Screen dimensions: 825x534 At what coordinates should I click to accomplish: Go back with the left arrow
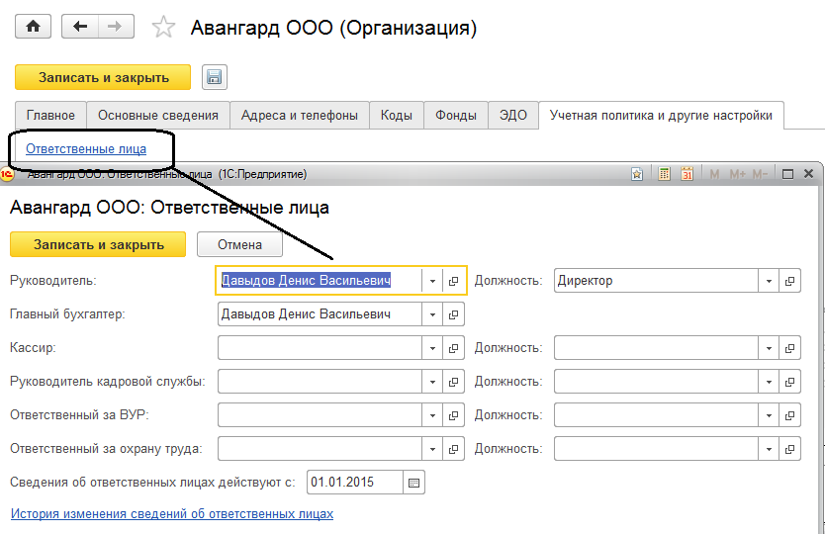(x=79, y=27)
